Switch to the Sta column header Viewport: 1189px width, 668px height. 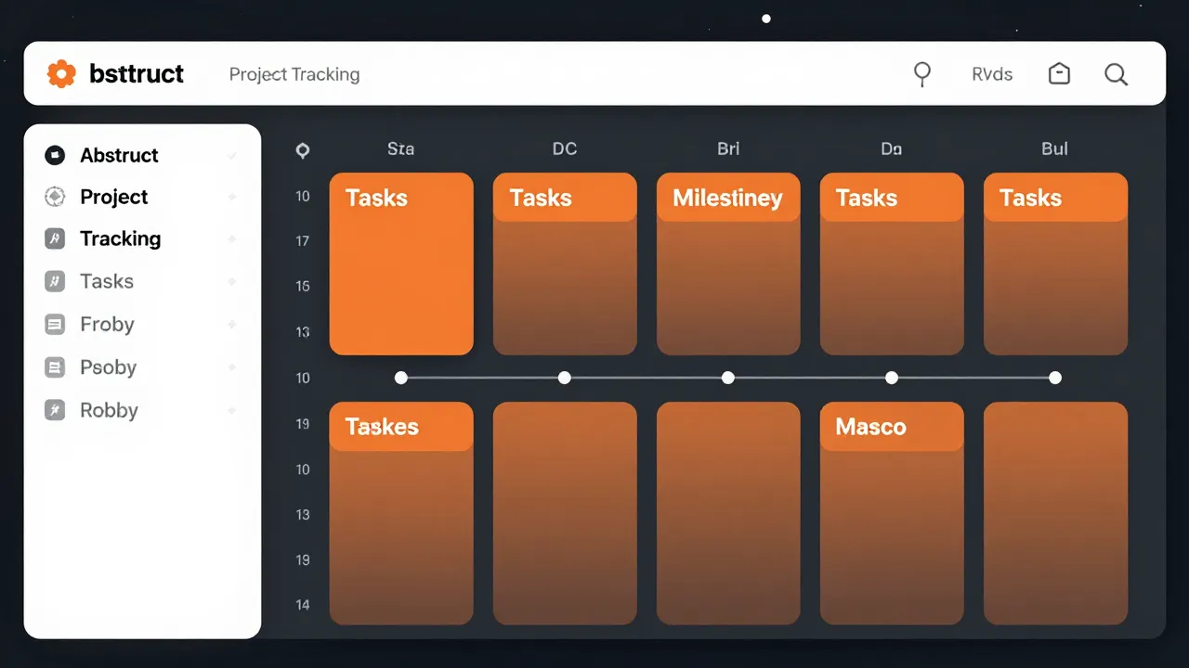(400, 148)
